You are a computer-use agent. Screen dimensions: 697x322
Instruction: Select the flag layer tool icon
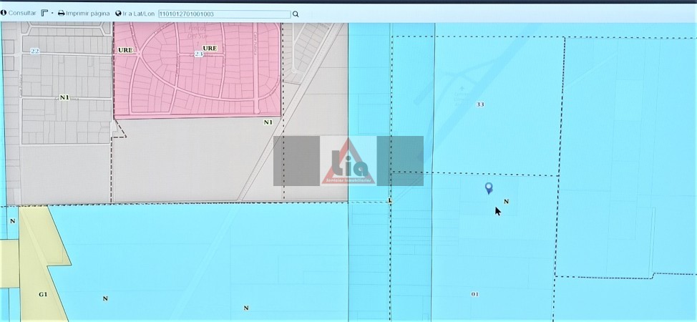[x=44, y=14]
